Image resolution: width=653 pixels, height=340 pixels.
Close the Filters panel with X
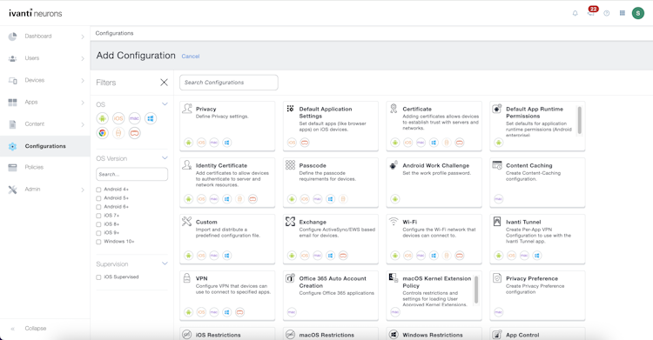click(x=164, y=83)
